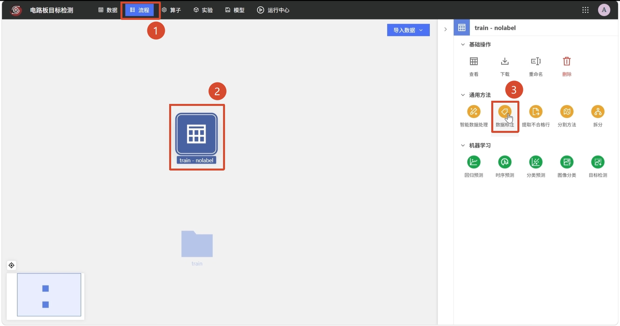Switch to the 数据 tab
Image resolution: width=620 pixels, height=326 pixels.
[x=108, y=10]
